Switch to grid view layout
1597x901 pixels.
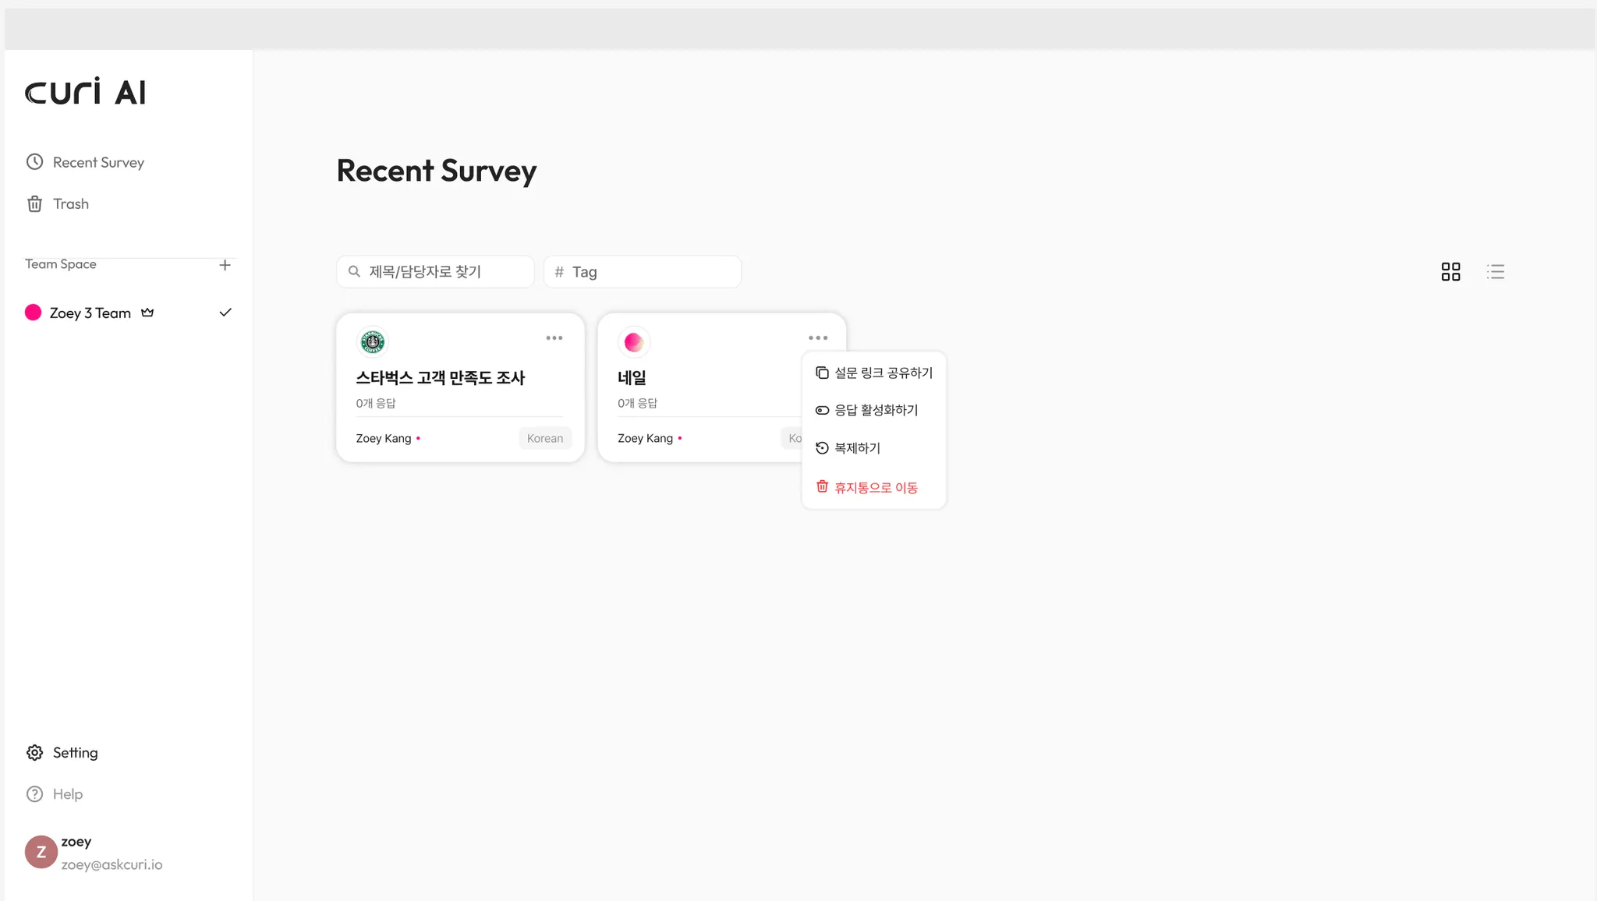click(1450, 272)
